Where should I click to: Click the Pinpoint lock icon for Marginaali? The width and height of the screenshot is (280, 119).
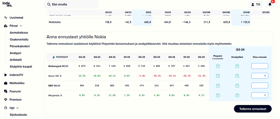point(218,95)
